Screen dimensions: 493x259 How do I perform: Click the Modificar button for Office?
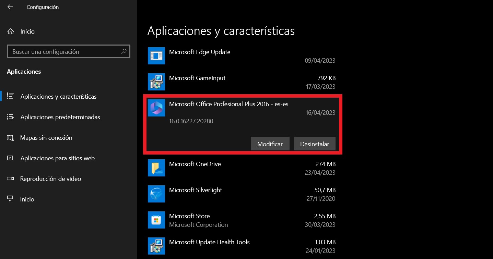coord(270,144)
